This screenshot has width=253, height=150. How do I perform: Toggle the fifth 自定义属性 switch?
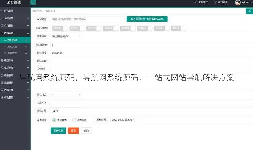click(128, 28)
